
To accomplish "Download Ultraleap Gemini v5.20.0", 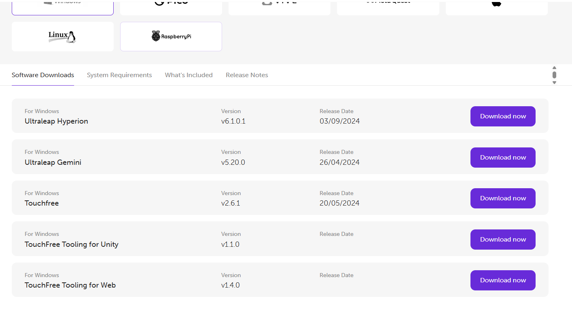I will 502,158.
